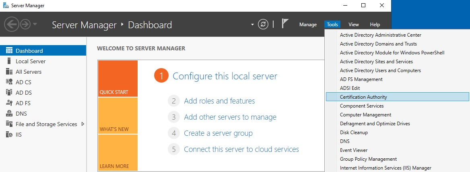Open navigation history dropdown arrow
Screen dimensions: 470x172
coord(35,25)
